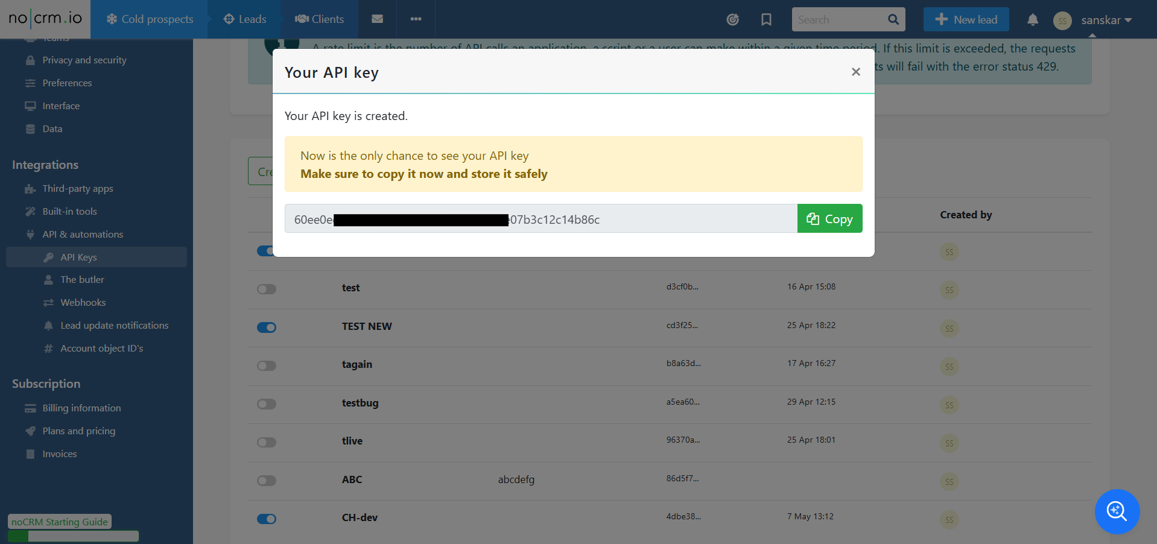Disable the CH-dev API key toggle
Image resolution: width=1157 pixels, height=544 pixels.
click(x=267, y=519)
